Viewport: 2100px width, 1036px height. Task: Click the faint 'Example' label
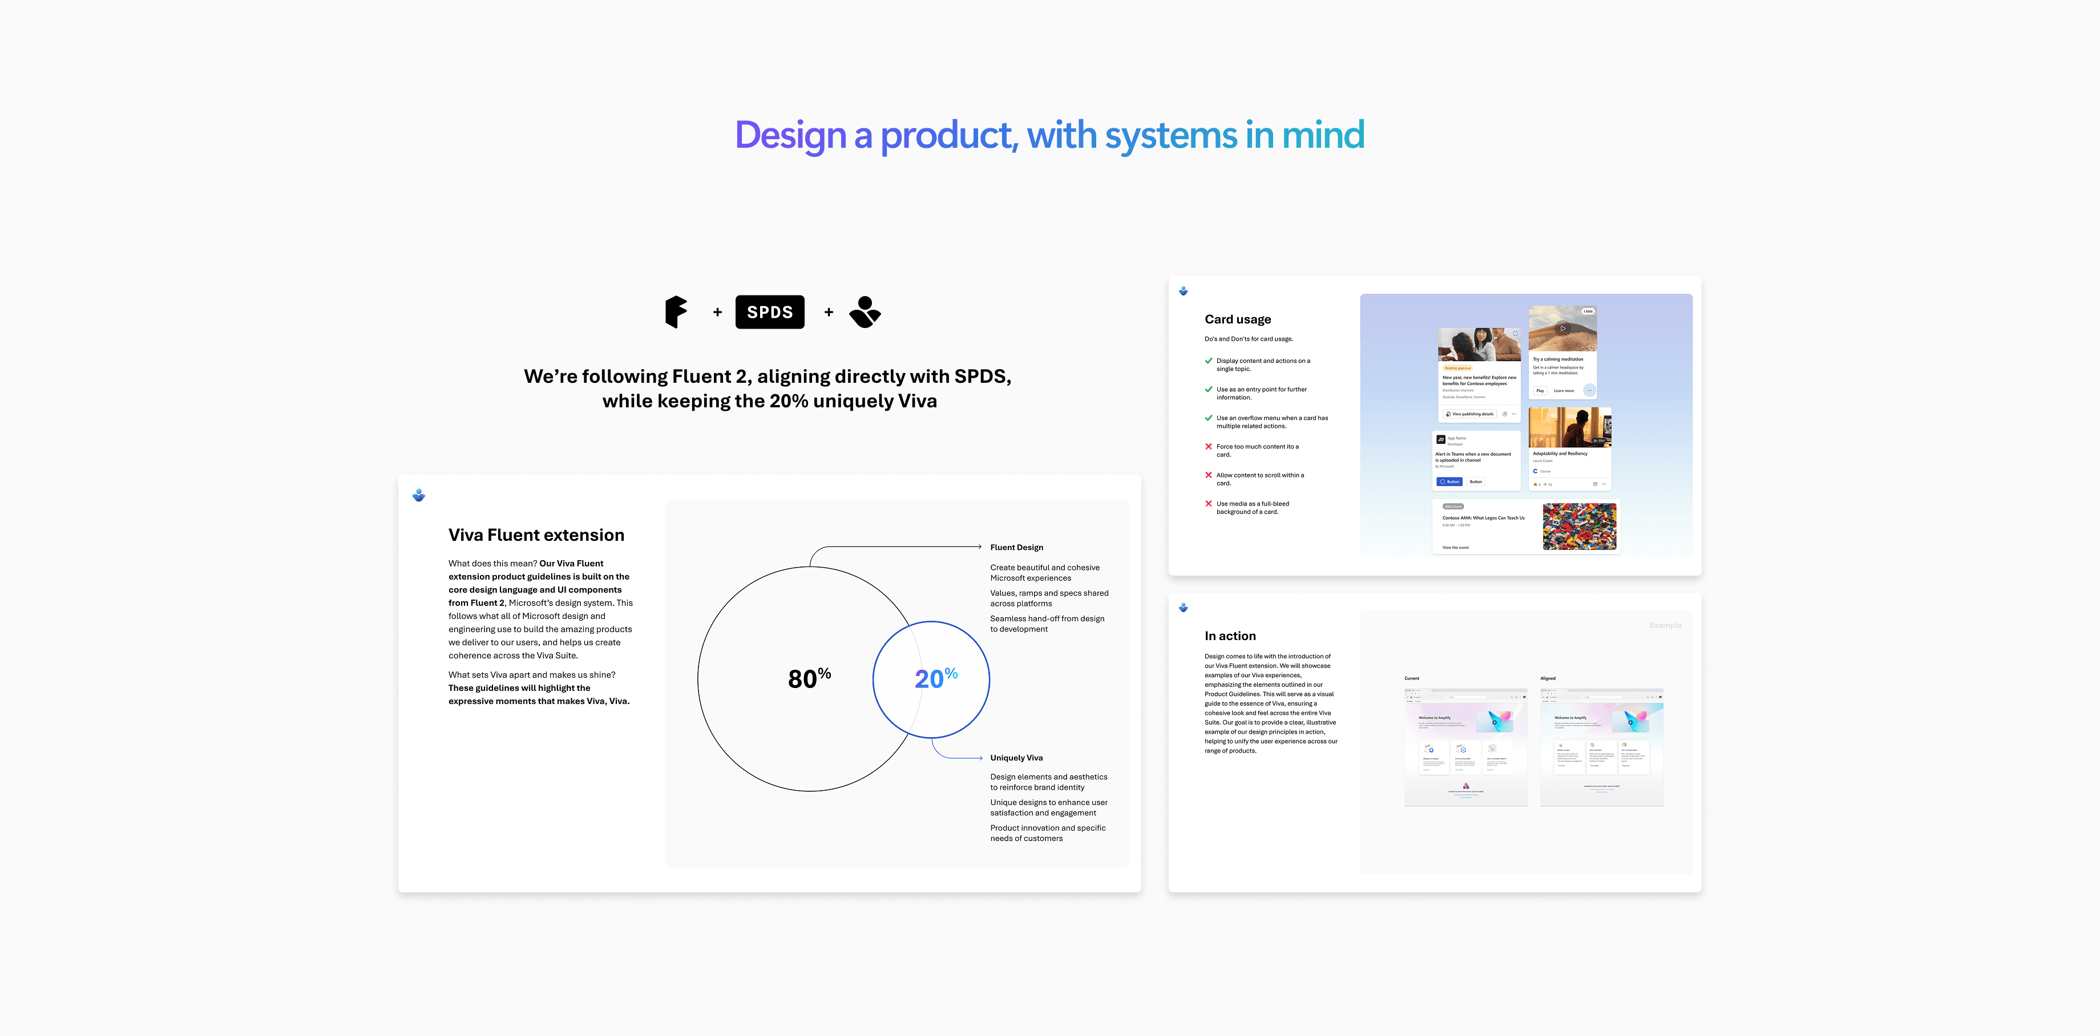[x=1666, y=625]
